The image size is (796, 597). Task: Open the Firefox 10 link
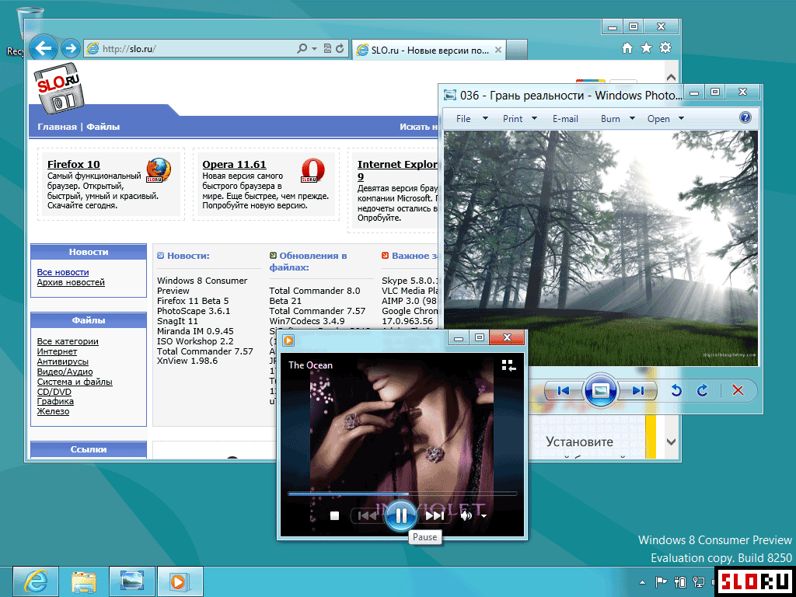[74, 165]
